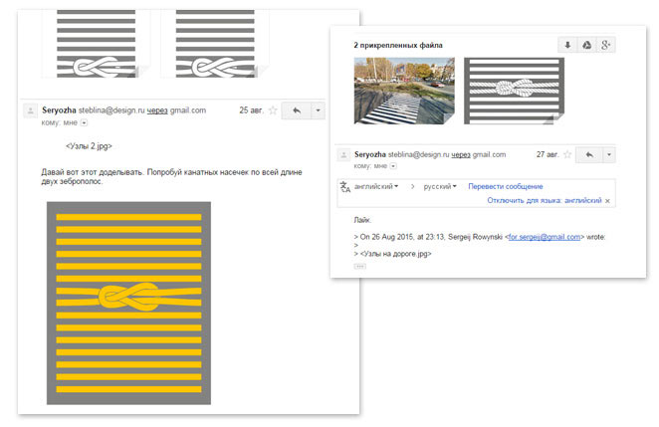Close the translation bar with X

click(x=607, y=201)
